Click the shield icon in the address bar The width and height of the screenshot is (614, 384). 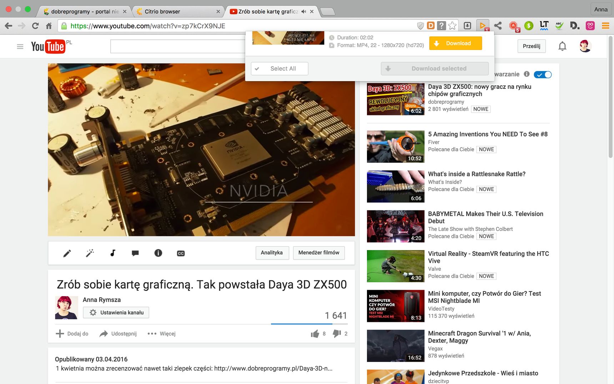421,26
